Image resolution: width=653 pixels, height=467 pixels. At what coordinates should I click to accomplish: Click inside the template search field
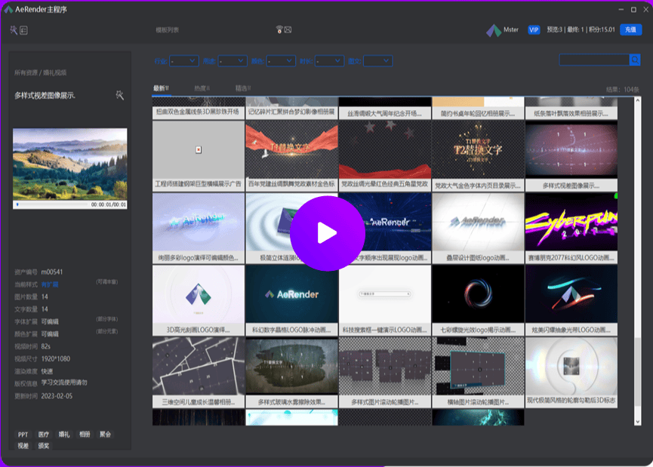tap(593, 60)
